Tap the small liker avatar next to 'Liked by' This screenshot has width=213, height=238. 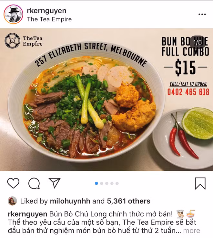12,201
